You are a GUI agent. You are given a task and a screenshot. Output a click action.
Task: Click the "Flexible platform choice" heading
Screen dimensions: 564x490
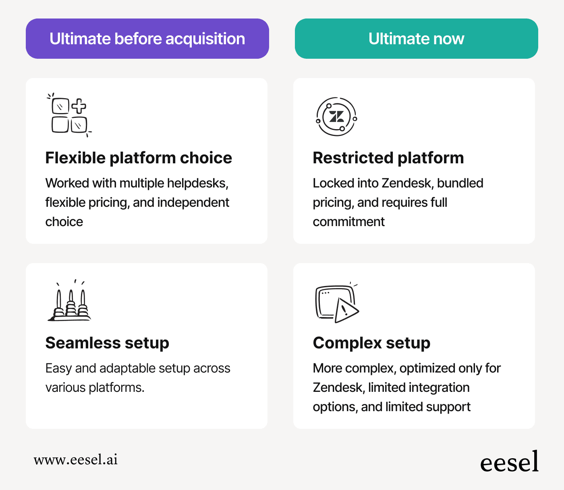pyautogui.click(x=139, y=158)
